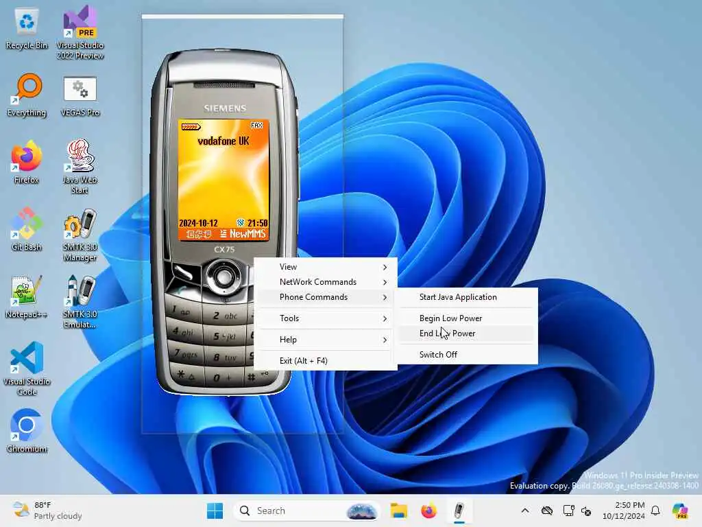Image resolution: width=702 pixels, height=527 pixels.
Task: Open the SMTK 3.0 Manager shortcut
Action: (80, 235)
